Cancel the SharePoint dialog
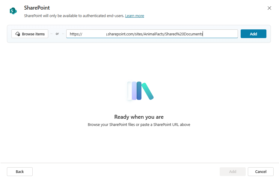 point(261,172)
